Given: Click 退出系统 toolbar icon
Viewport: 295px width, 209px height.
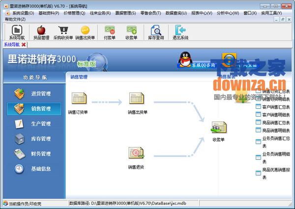Looking at the screenshot, I should pyautogui.click(x=180, y=32).
